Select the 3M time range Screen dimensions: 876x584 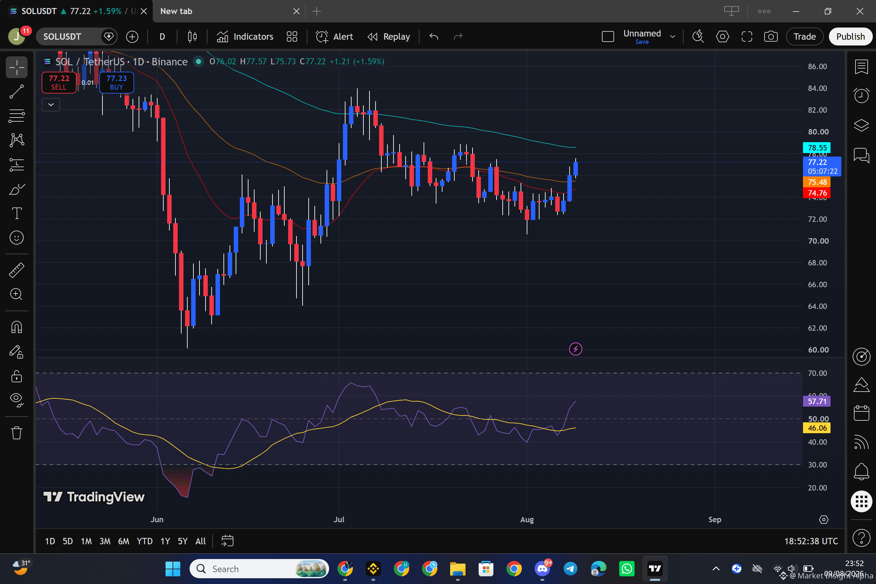click(105, 541)
